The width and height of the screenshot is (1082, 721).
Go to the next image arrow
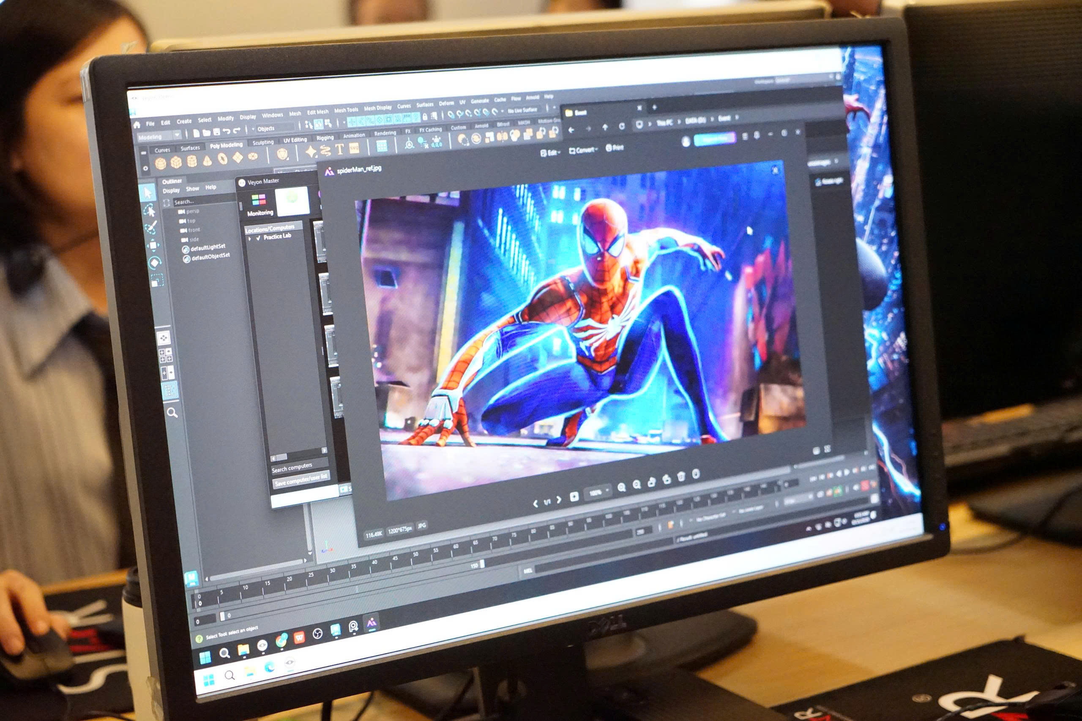tap(559, 500)
